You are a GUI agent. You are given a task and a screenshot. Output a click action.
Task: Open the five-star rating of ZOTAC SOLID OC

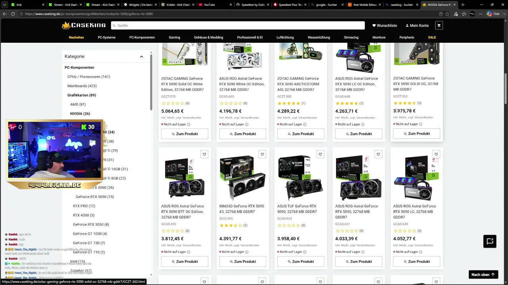pyautogui.click(x=405, y=103)
